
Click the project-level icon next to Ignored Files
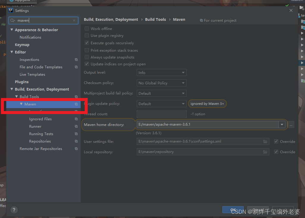point(76,119)
